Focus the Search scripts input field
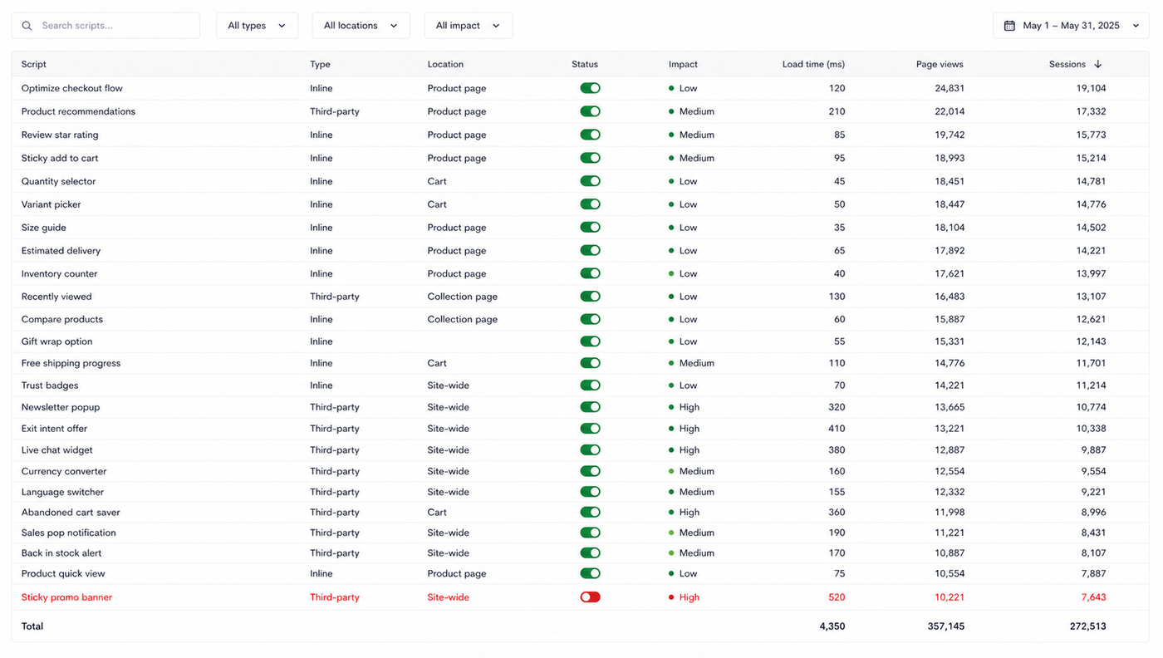 tap(106, 26)
